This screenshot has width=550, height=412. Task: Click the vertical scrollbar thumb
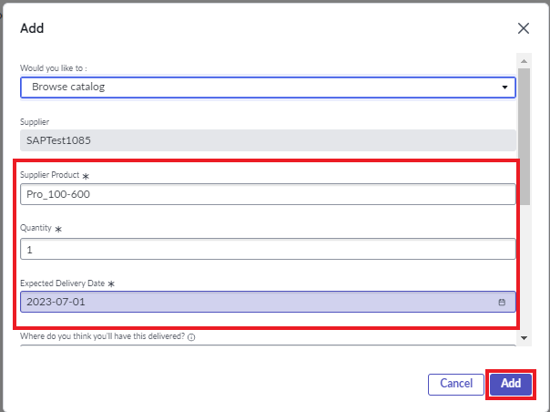tap(524, 137)
